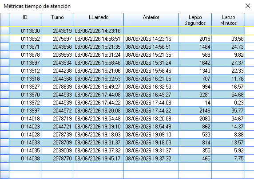Click the cell with ID 0114018
The width and height of the screenshot is (254, 179).
pyautogui.click(x=25, y=119)
